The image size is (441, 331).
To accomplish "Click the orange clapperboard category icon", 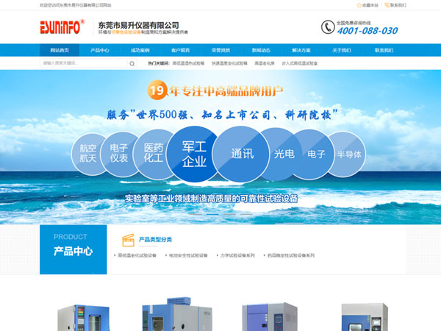I will [x=128, y=240].
